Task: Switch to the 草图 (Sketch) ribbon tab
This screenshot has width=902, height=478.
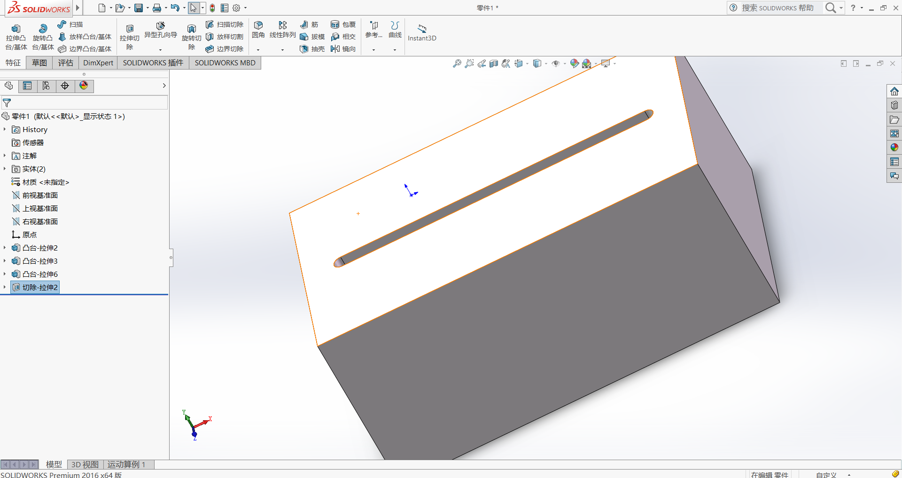Action: point(39,63)
